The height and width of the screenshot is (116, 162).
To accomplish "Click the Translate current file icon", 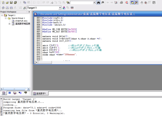I will 3,8.
